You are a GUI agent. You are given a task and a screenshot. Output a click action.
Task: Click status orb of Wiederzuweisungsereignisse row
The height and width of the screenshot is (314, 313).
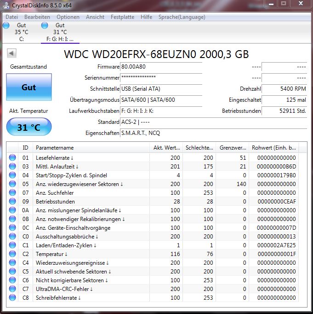(x=12, y=263)
